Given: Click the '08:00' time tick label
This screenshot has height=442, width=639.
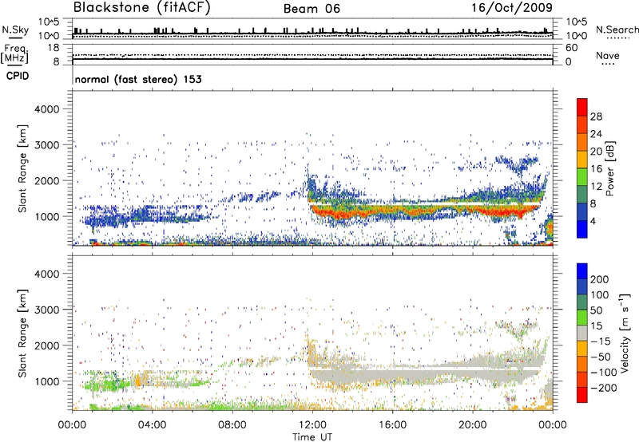Looking at the screenshot, I should pos(232,425).
